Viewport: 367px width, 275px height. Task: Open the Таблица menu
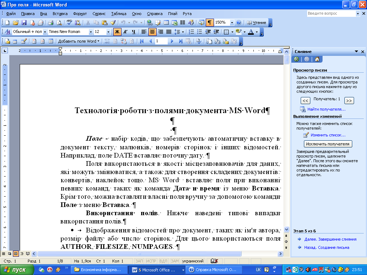119,14
